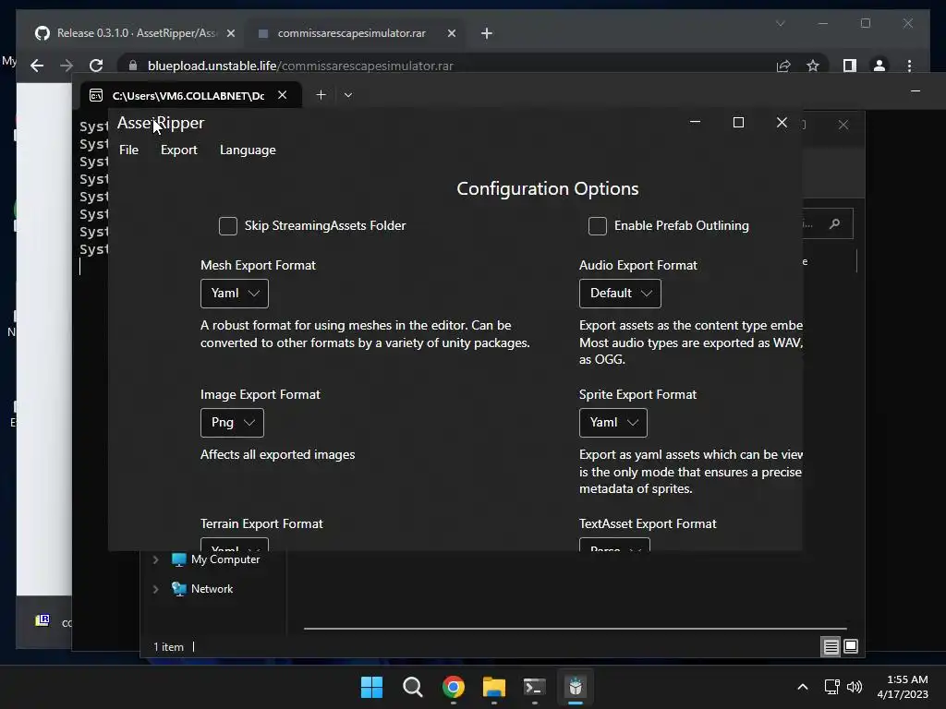
Task: Show hidden system tray icons
Action: click(x=803, y=687)
